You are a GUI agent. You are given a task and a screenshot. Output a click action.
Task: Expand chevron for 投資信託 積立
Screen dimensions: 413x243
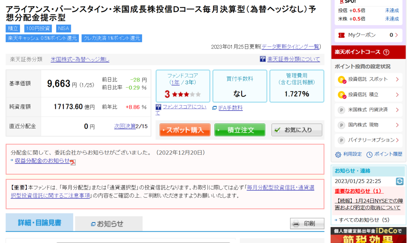[397, 95]
